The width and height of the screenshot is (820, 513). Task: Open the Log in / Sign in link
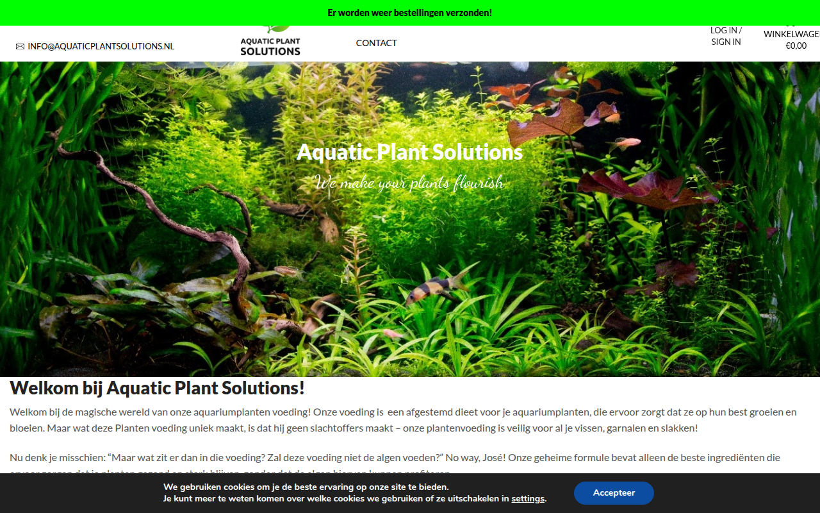click(x=726, y=36)
